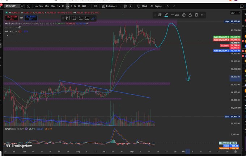This screenshot has height=156, width=246.
Task: Redo the last chart action
Action: tap(174, 6)
